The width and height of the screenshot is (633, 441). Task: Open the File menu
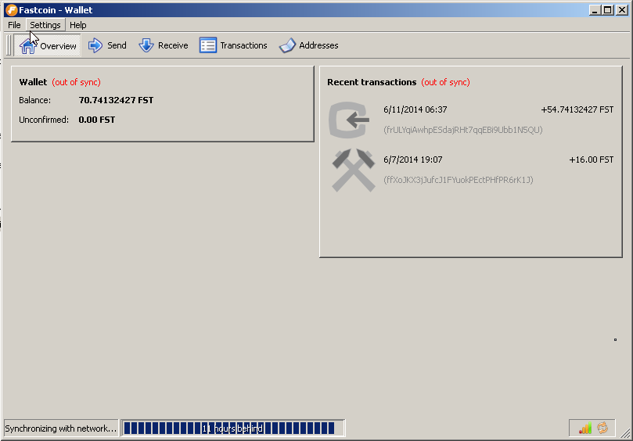coord(14,25)
